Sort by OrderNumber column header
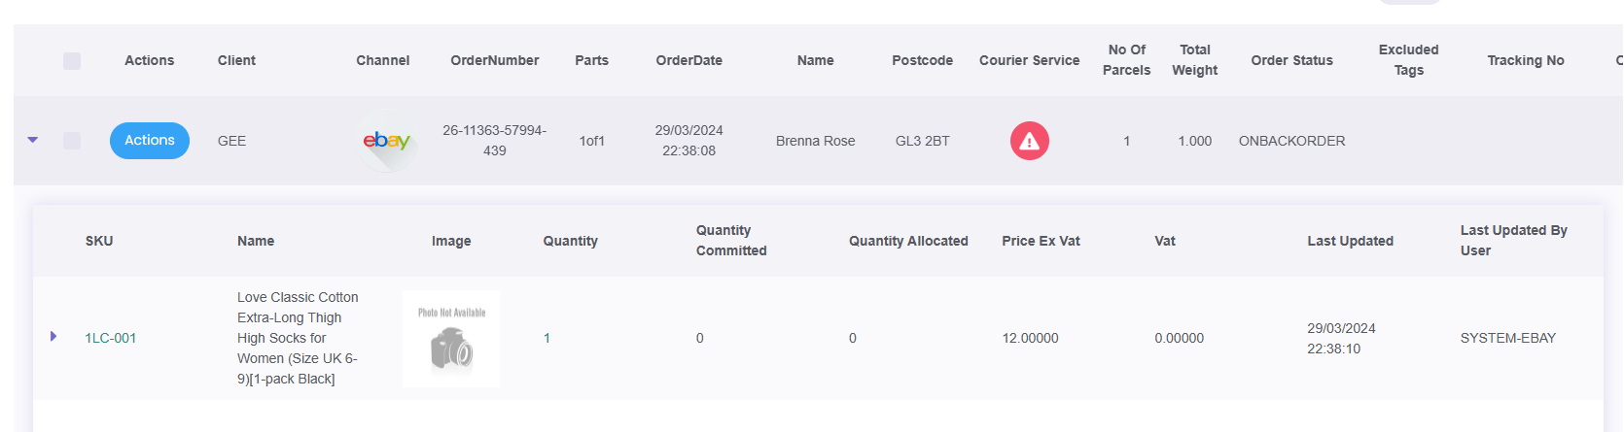1624x432 pixels. click(x=494, y=60)
